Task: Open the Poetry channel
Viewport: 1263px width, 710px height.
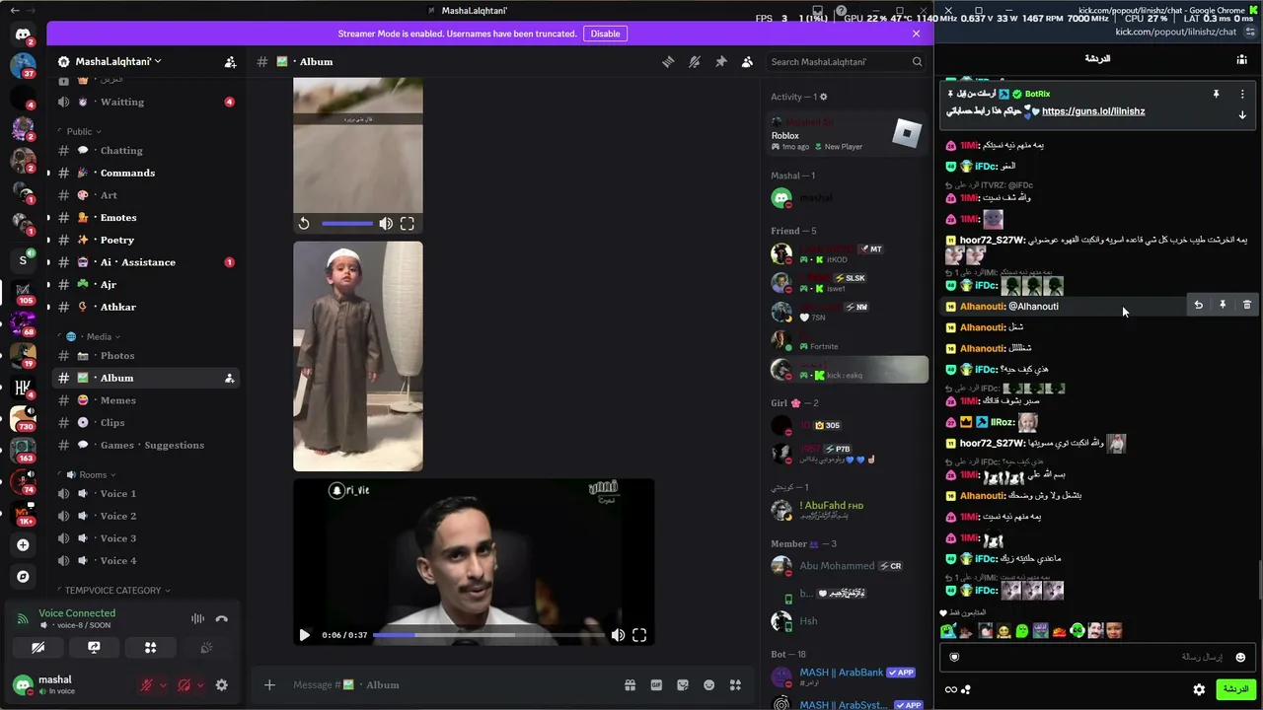Action: [x=144, y=240]
